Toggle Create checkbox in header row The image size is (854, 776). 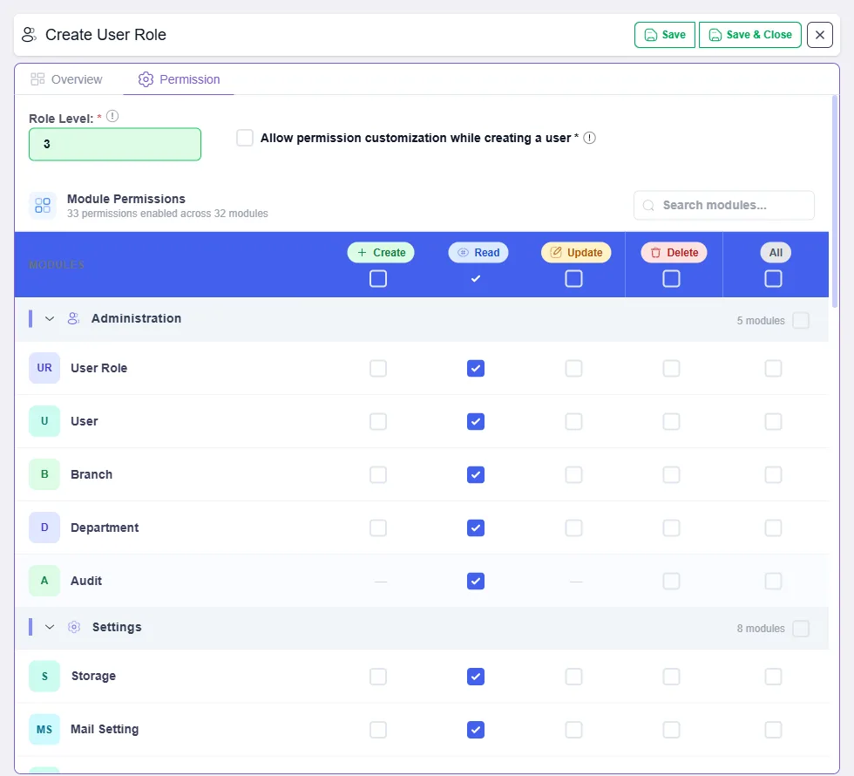tap(378, 278)
